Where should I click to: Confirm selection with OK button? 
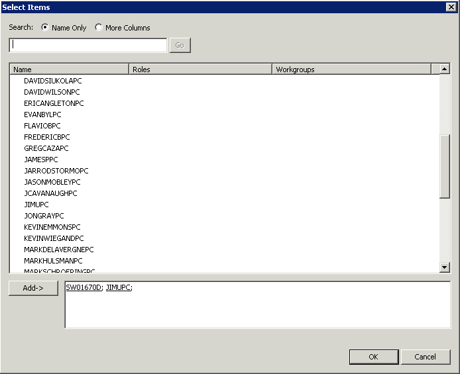click(x=373, y=357)
